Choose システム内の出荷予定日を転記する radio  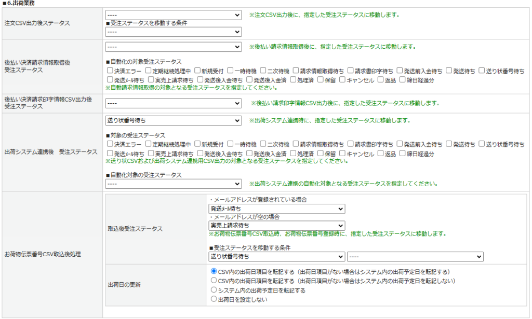214,290
